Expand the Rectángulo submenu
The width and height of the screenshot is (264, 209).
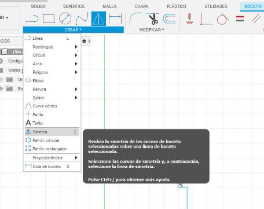click(52, 47)
